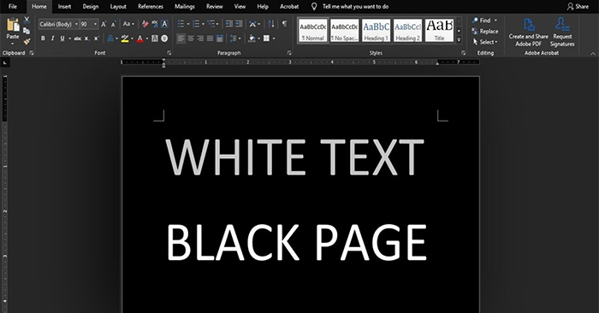Clear all formatting with eraser icon
This screenshot has width=599, height=313.
[145, 24]
